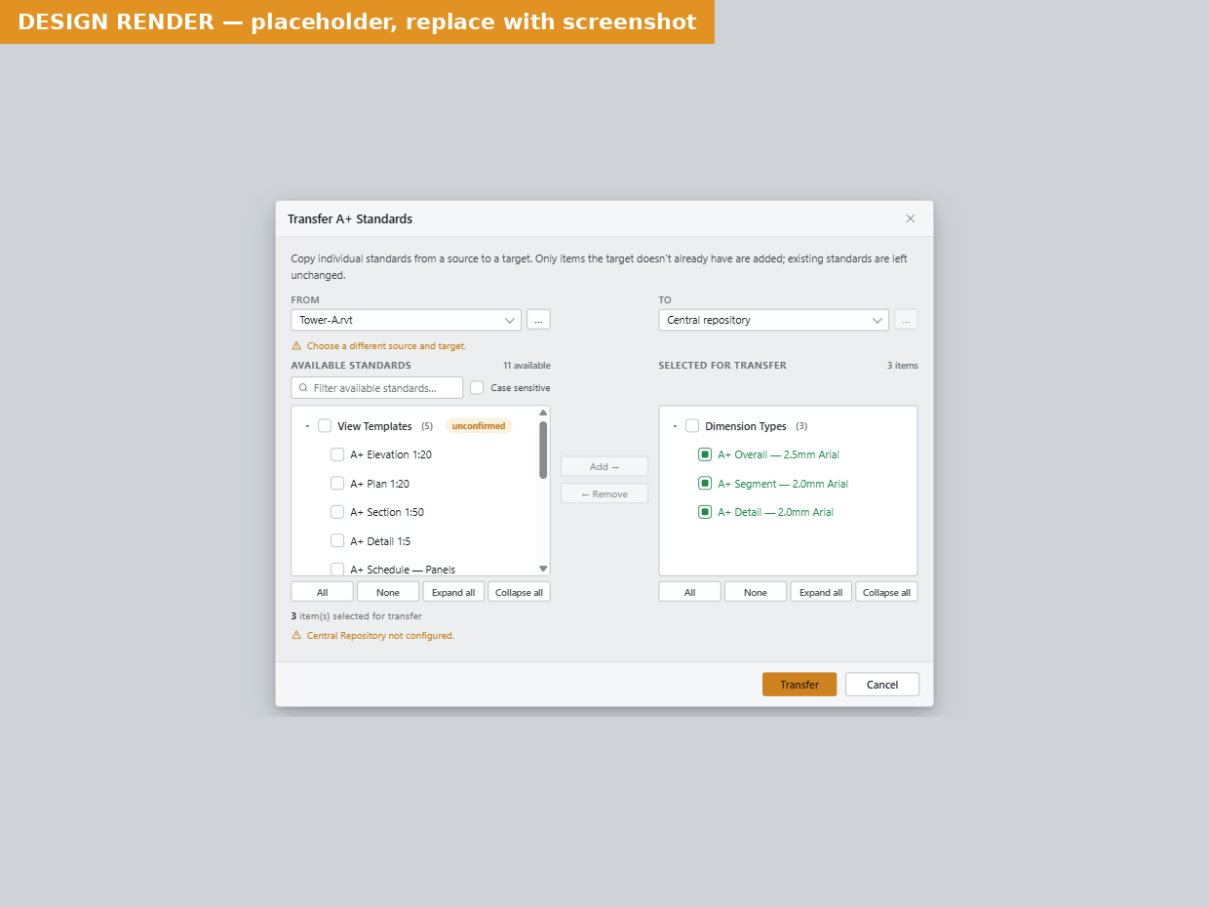1209x907 pixels.
Task: Click the Add → button
Action: point(604,466)
